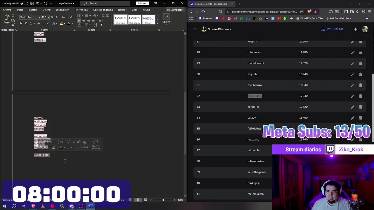Show more bookmarks with the chevron

[366, 18]
